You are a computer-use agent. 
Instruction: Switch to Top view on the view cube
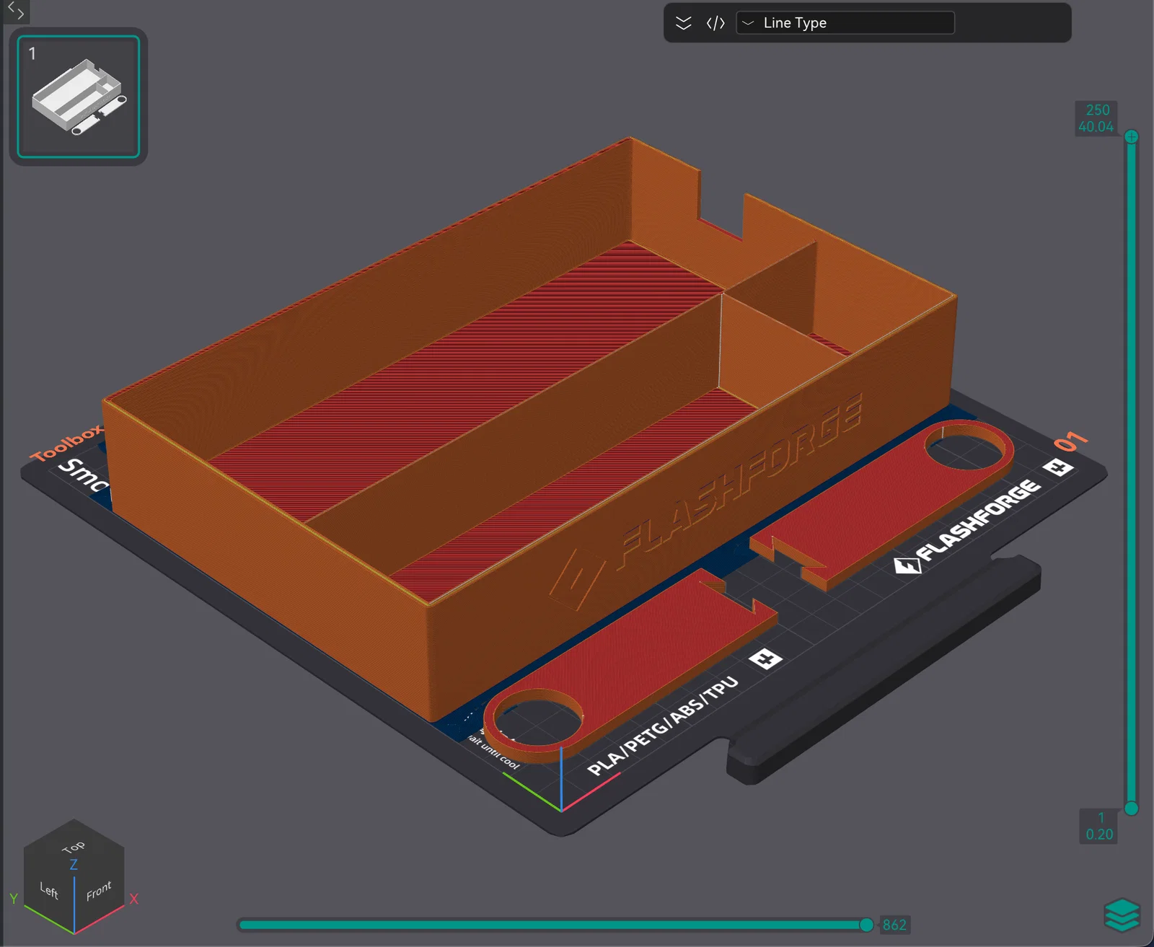click(74, 846)
